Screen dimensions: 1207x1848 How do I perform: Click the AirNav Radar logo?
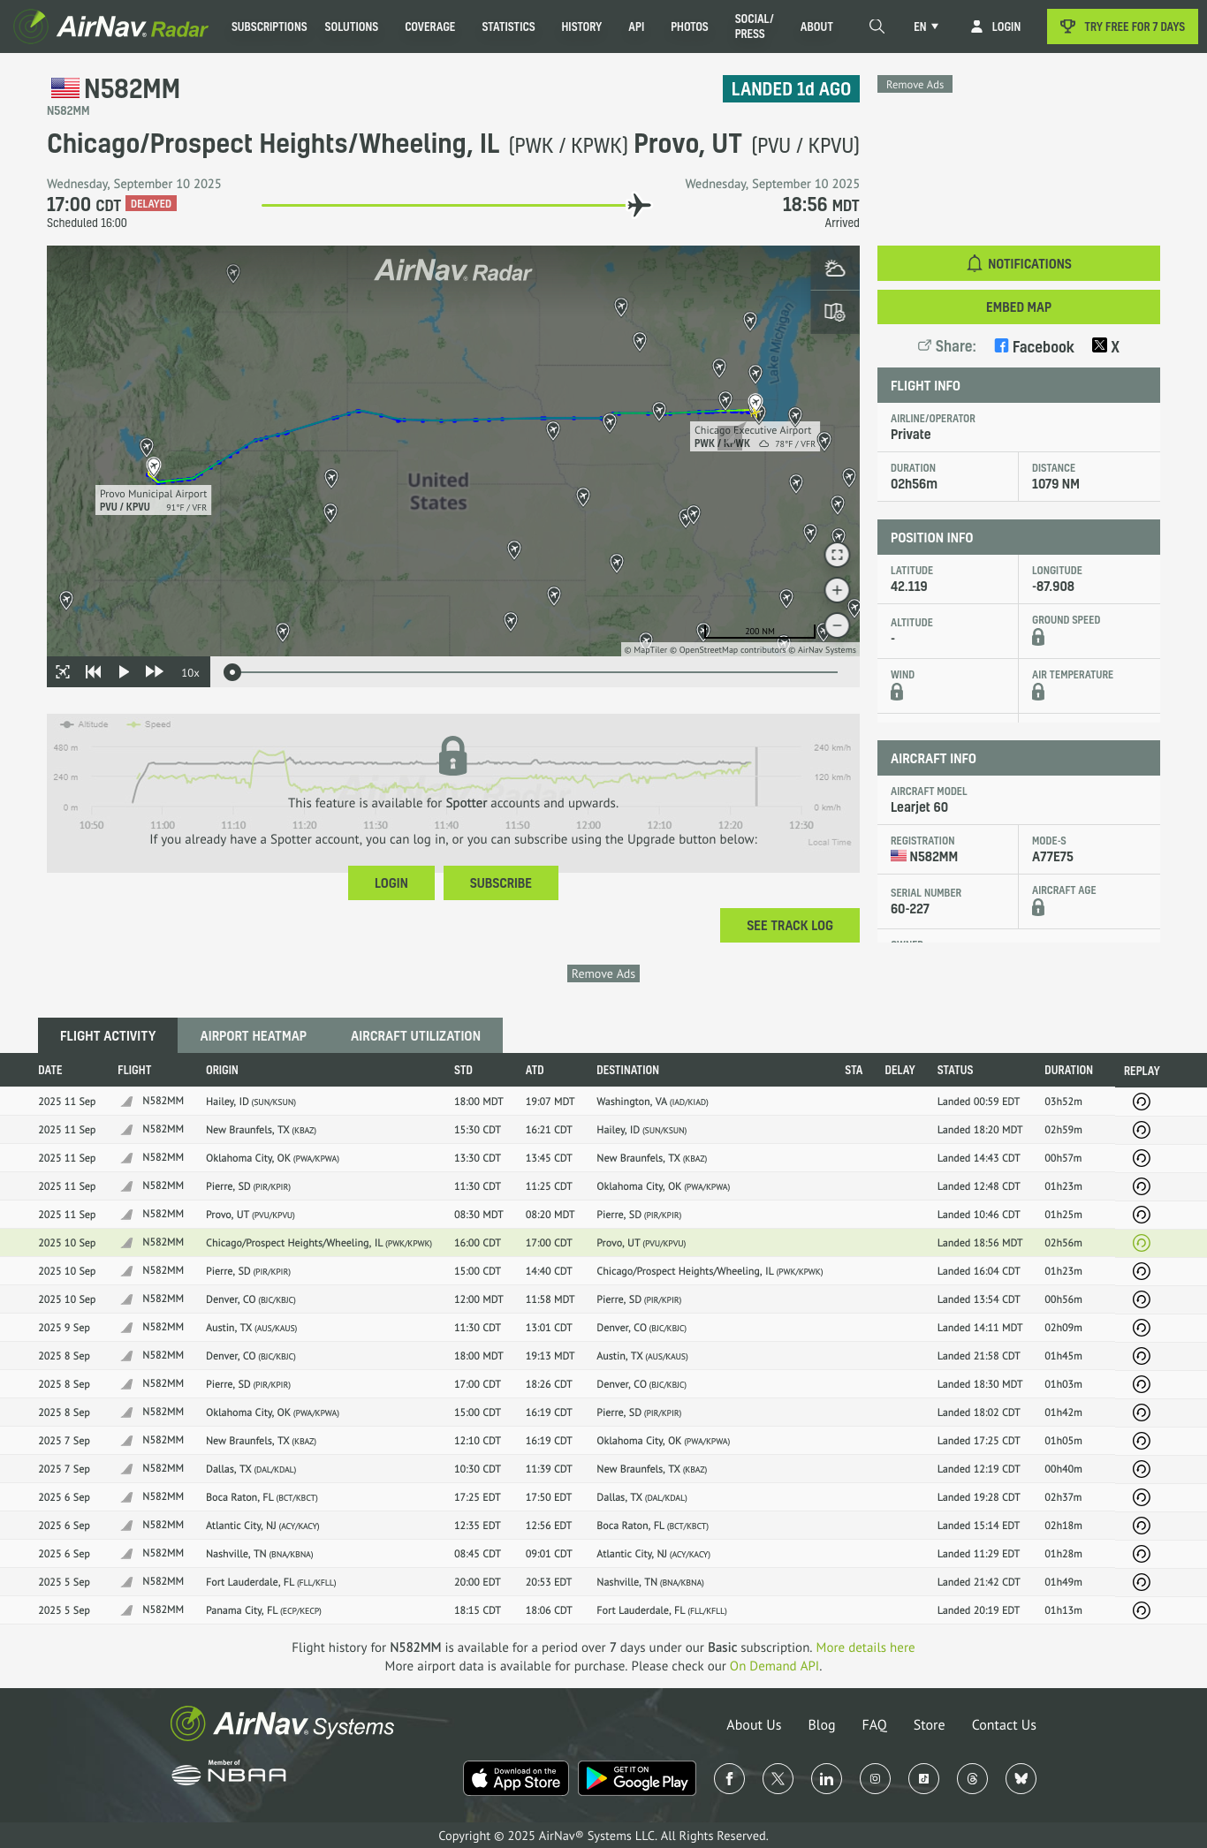[x=111, y=27]
